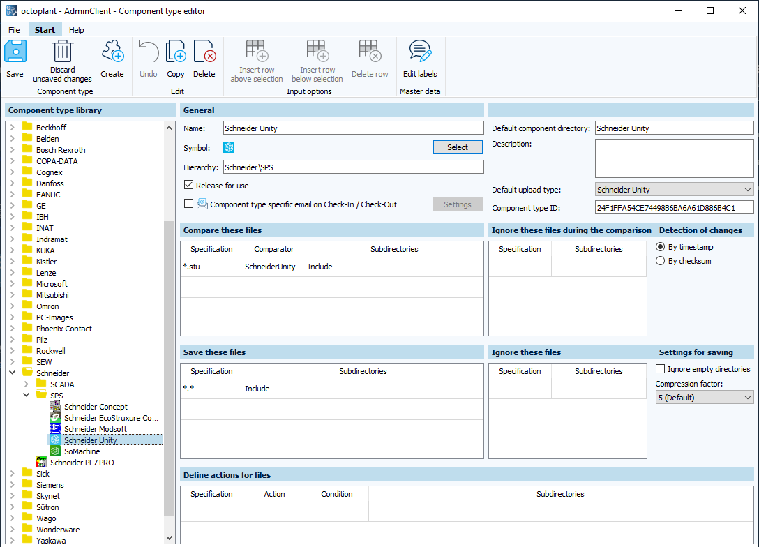
Task: Open the Default upload type dropdown
Action: [748, 189]
